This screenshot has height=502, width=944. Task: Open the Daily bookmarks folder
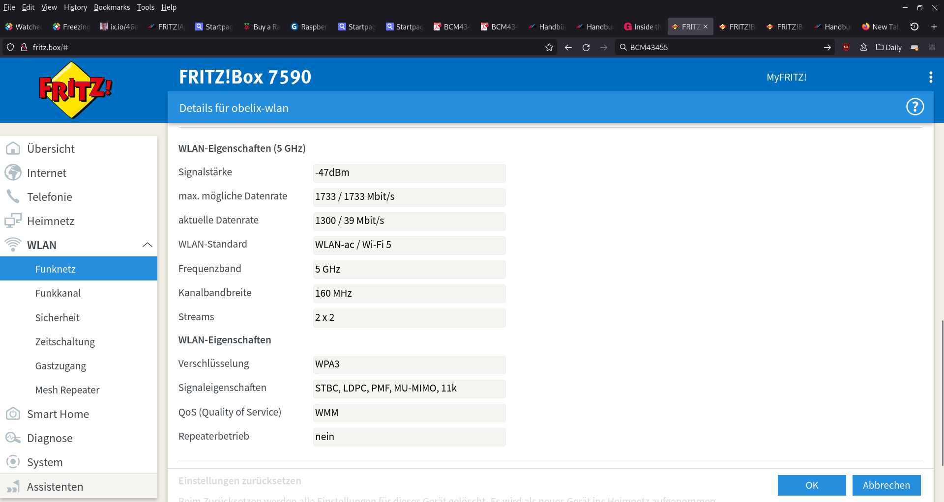pos(888,48)
